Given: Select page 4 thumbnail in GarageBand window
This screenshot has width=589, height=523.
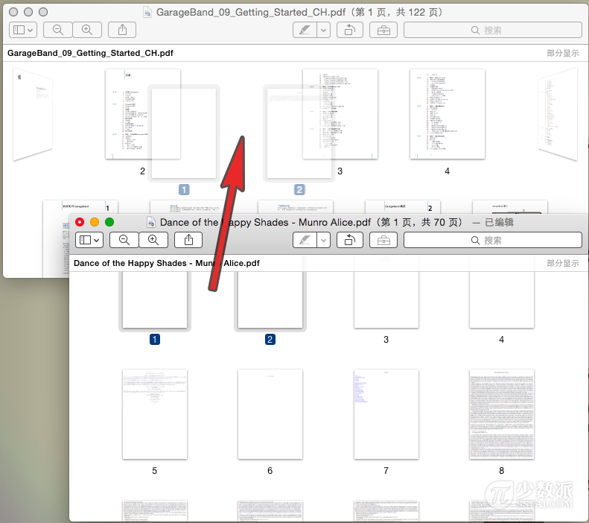Looking at the screenshot, I should tap(447, 114).
